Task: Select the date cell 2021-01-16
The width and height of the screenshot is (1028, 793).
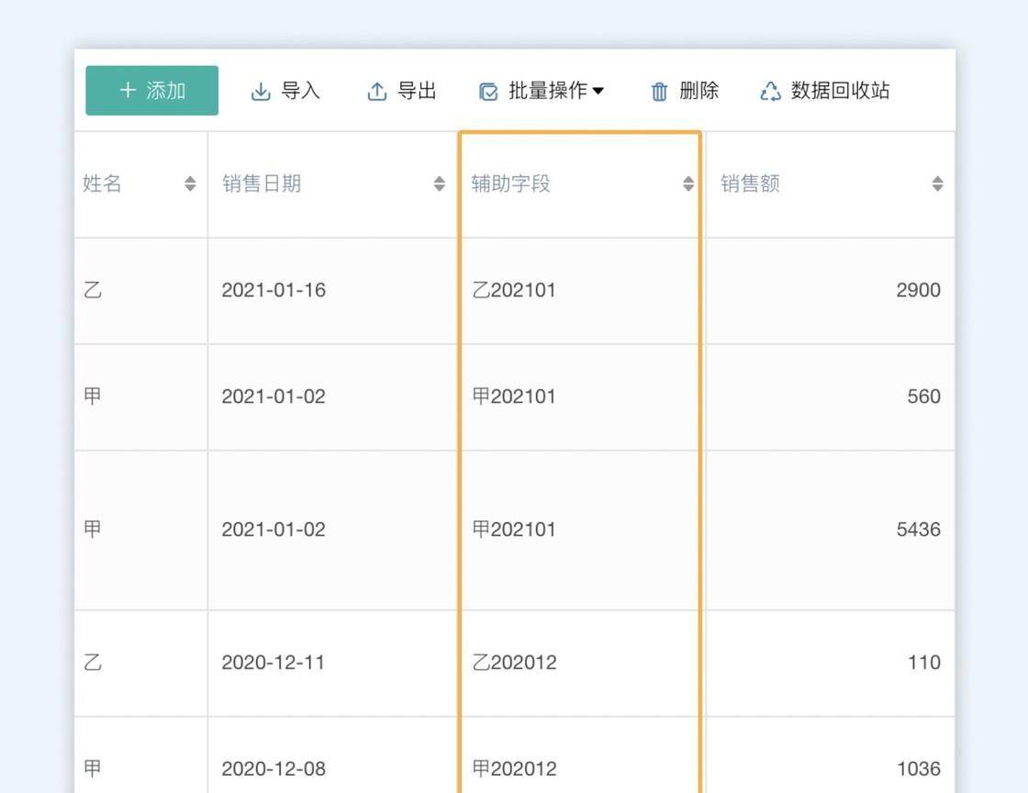Action: pos(274,290)
